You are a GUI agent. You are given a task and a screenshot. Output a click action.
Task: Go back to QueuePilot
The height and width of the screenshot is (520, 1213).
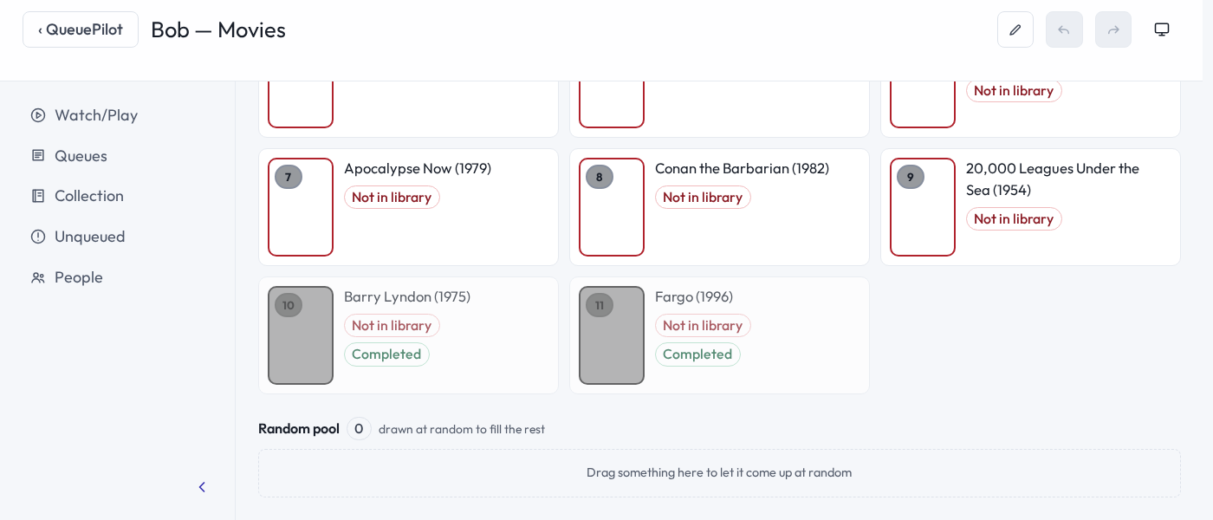(x=81, y=29)
